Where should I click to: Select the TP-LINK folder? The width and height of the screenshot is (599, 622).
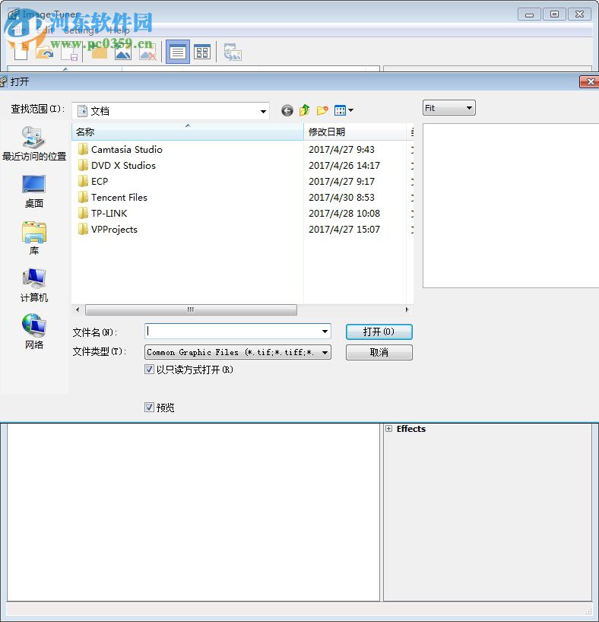(103, 214)
